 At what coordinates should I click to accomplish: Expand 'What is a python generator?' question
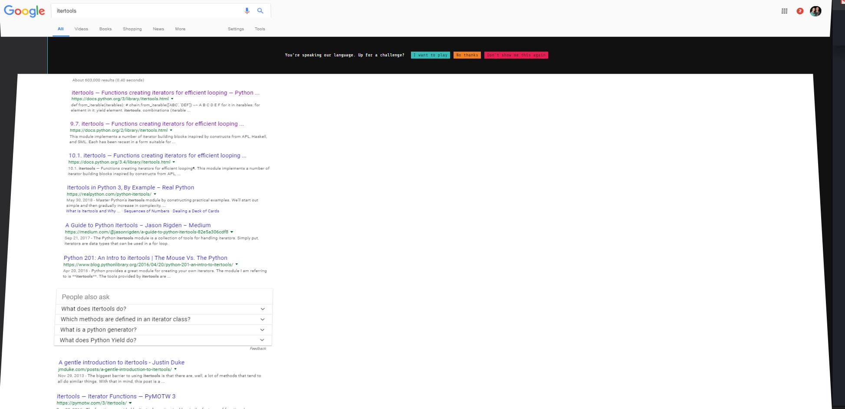click(x=163, y=330)
